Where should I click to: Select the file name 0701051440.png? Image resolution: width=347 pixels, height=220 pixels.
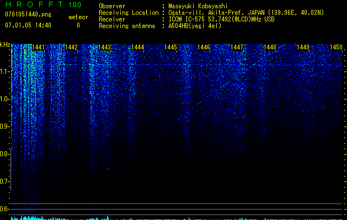(28, 14)
